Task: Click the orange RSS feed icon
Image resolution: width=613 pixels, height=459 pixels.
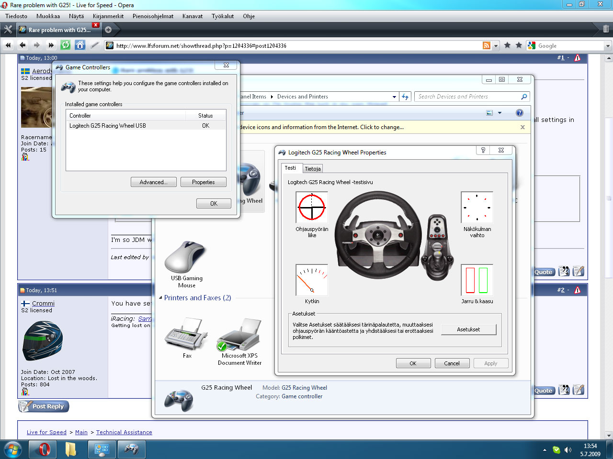Action: pos(487,45)
